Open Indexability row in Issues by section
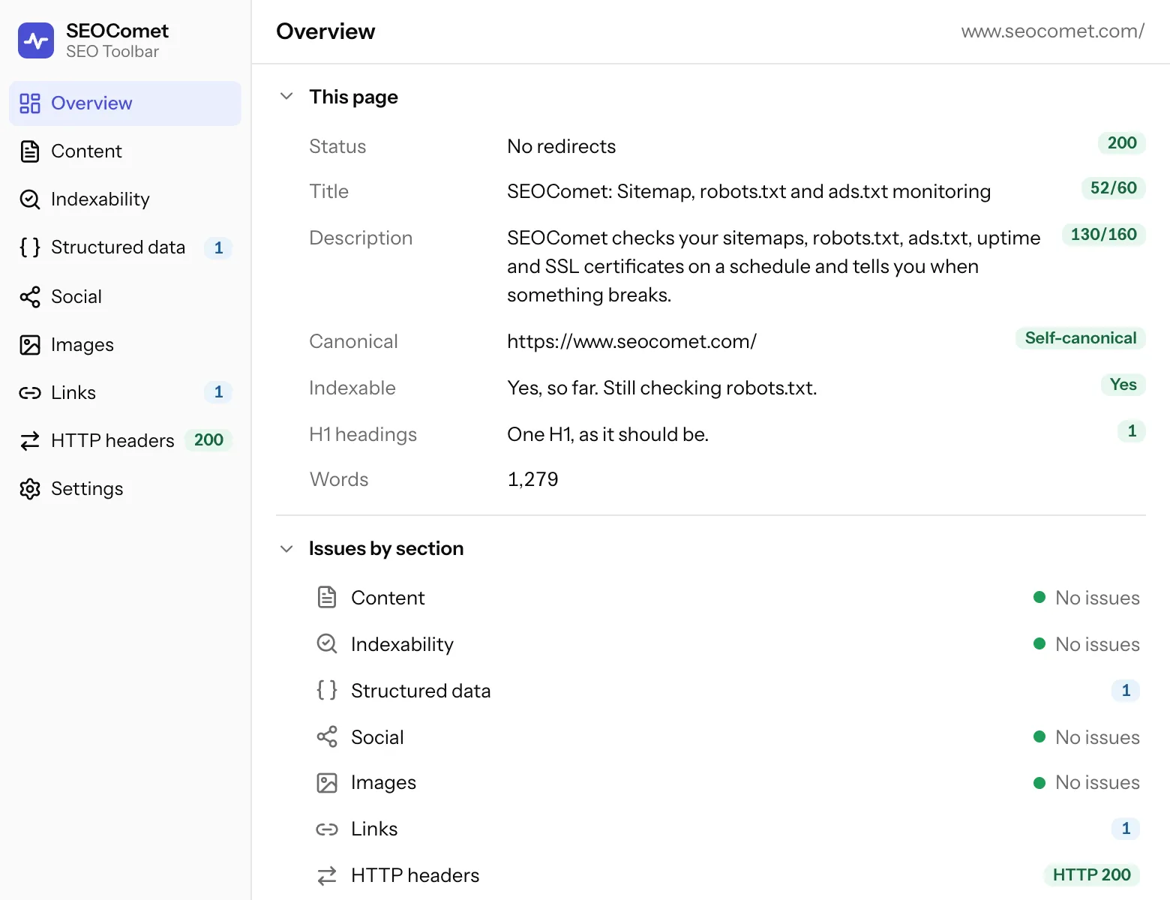The width and height of the screenshot is (1170, 900). coord(727,644)
